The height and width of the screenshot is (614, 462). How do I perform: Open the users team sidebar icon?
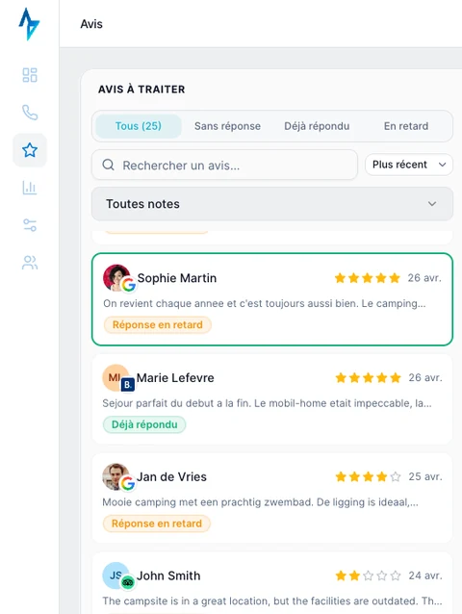point(30,263)
